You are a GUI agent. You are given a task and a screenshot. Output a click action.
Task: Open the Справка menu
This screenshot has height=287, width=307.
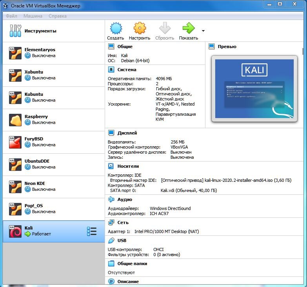click(x=58, y=16)
